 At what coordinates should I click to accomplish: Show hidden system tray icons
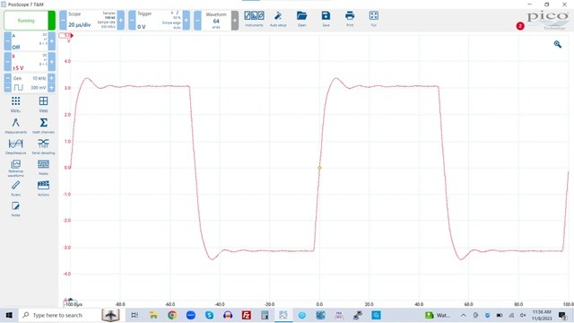463,315
